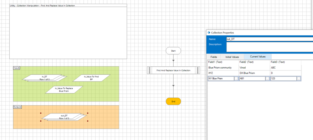Select the Blue Prism community cell
Screen dimensions: 313x140
tap(220, 68)
